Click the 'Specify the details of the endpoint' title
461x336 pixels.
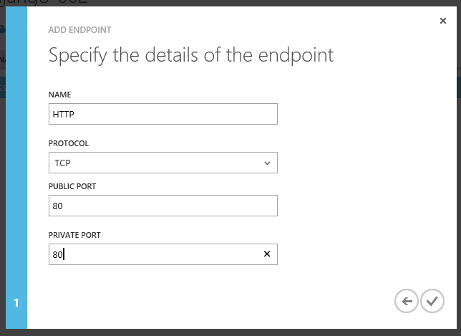(191, 55)
